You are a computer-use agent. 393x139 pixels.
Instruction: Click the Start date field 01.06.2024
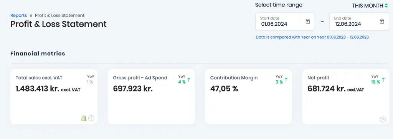285,22
